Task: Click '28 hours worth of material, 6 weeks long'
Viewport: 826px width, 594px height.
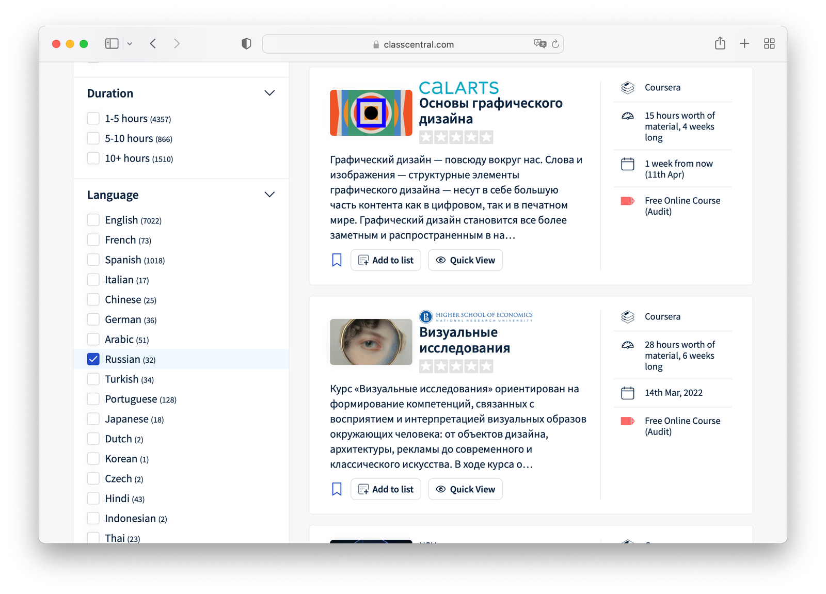Action: 680,356
